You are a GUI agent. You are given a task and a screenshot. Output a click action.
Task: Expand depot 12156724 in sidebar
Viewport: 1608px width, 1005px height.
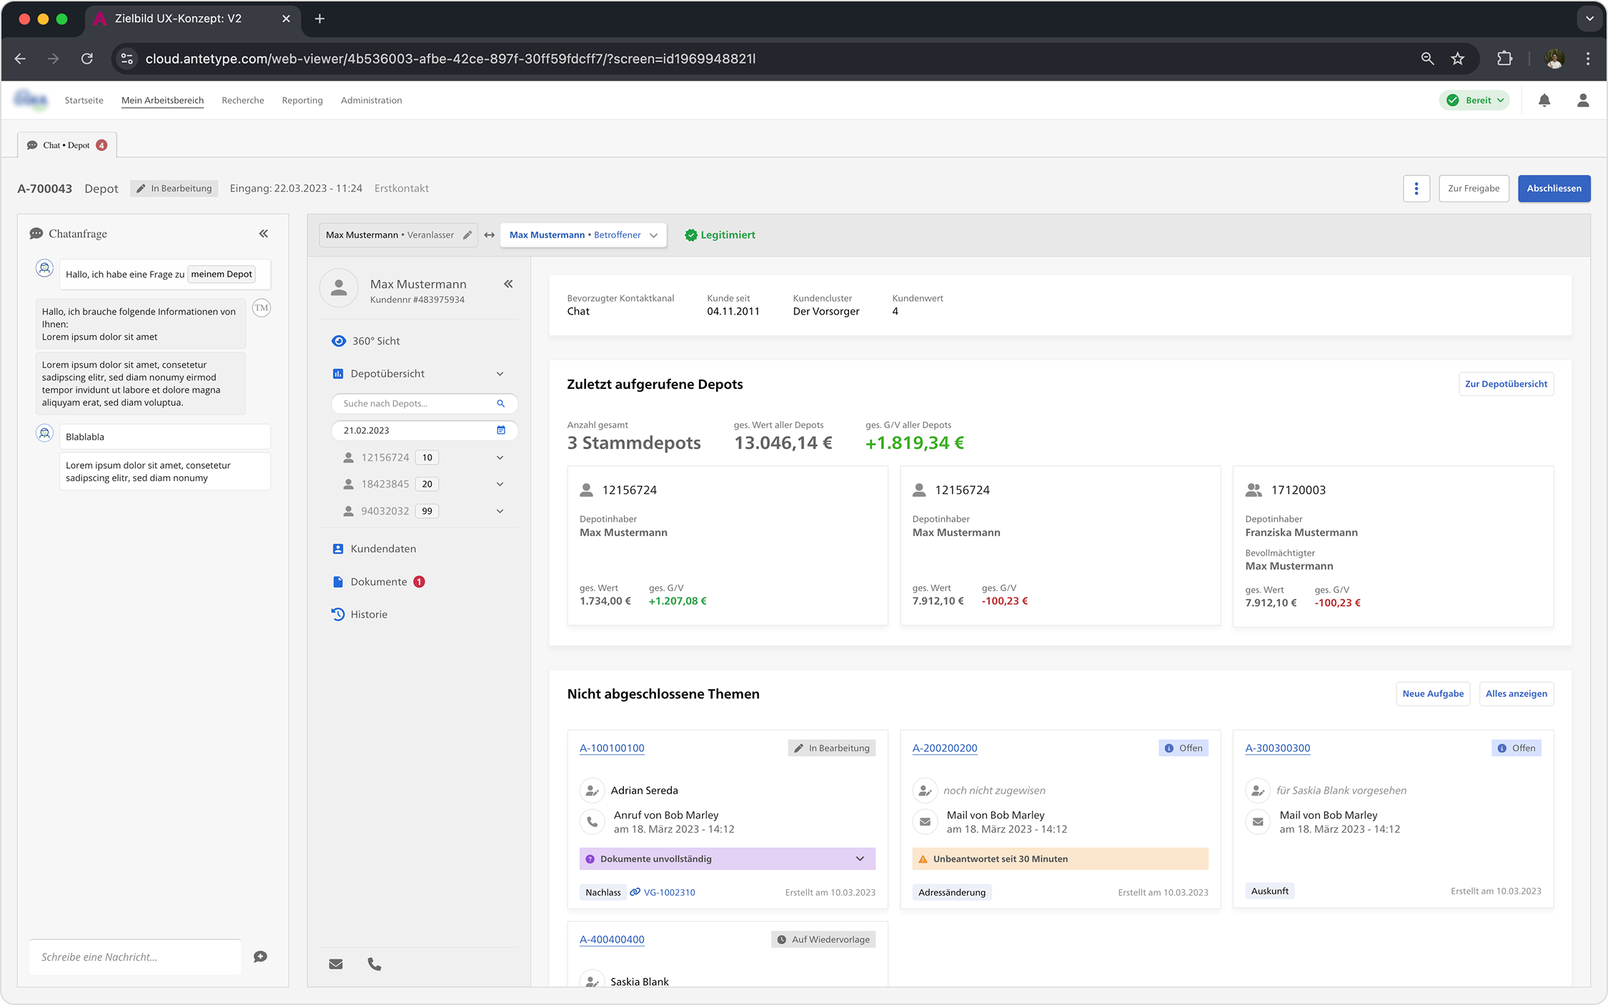[x=500, y=457]
